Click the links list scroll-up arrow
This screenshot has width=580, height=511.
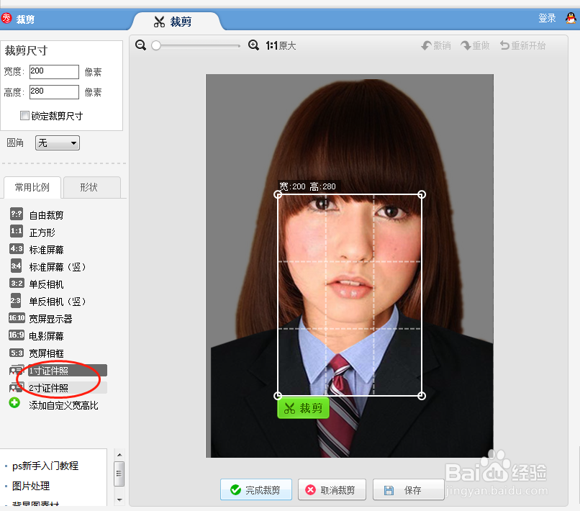[x=119, y=455]
